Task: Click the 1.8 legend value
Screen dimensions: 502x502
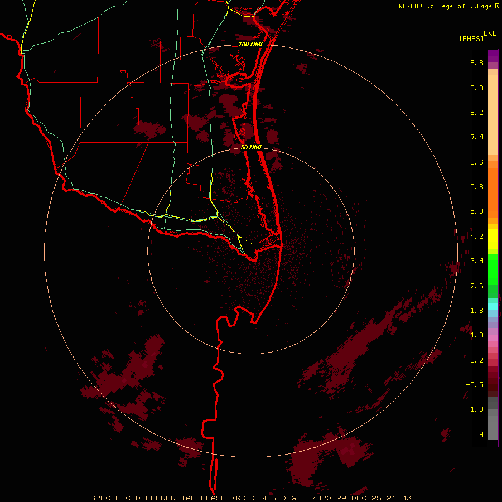Action: 477,311
